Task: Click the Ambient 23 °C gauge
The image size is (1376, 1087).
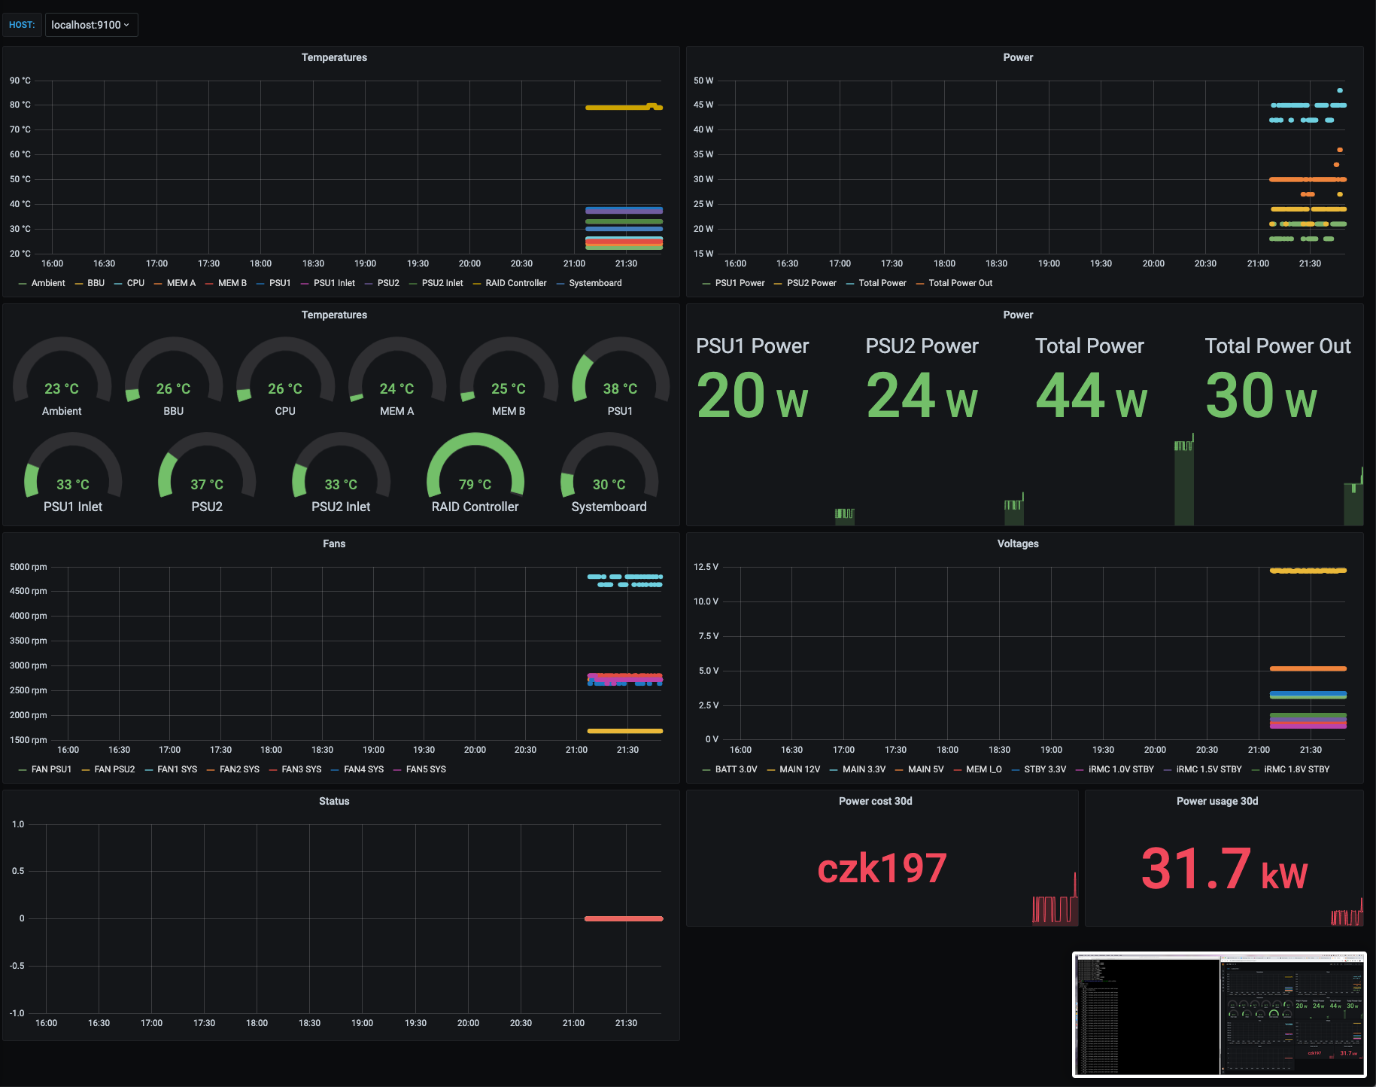Action: coord(62,376)
